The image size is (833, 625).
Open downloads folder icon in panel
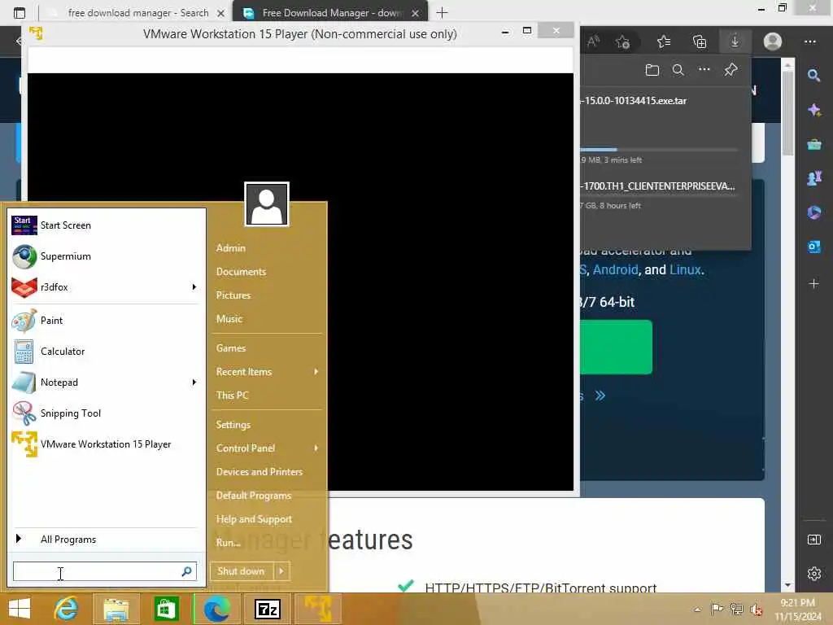pos(652,70)
